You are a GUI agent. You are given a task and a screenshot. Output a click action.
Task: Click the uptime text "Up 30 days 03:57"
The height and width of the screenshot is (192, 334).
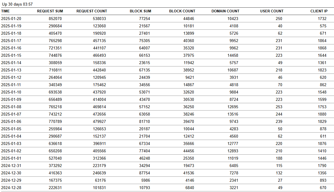coord(17,4)
